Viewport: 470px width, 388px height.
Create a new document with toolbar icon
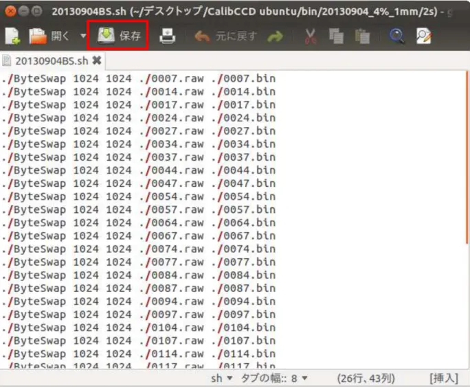coord(12,36)
